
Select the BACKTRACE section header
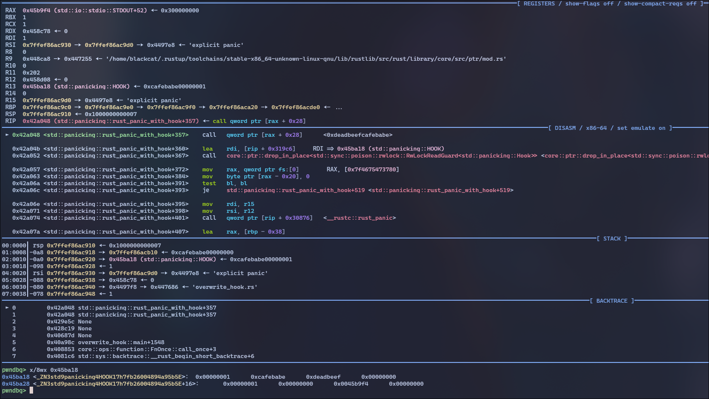pos(612,301)
